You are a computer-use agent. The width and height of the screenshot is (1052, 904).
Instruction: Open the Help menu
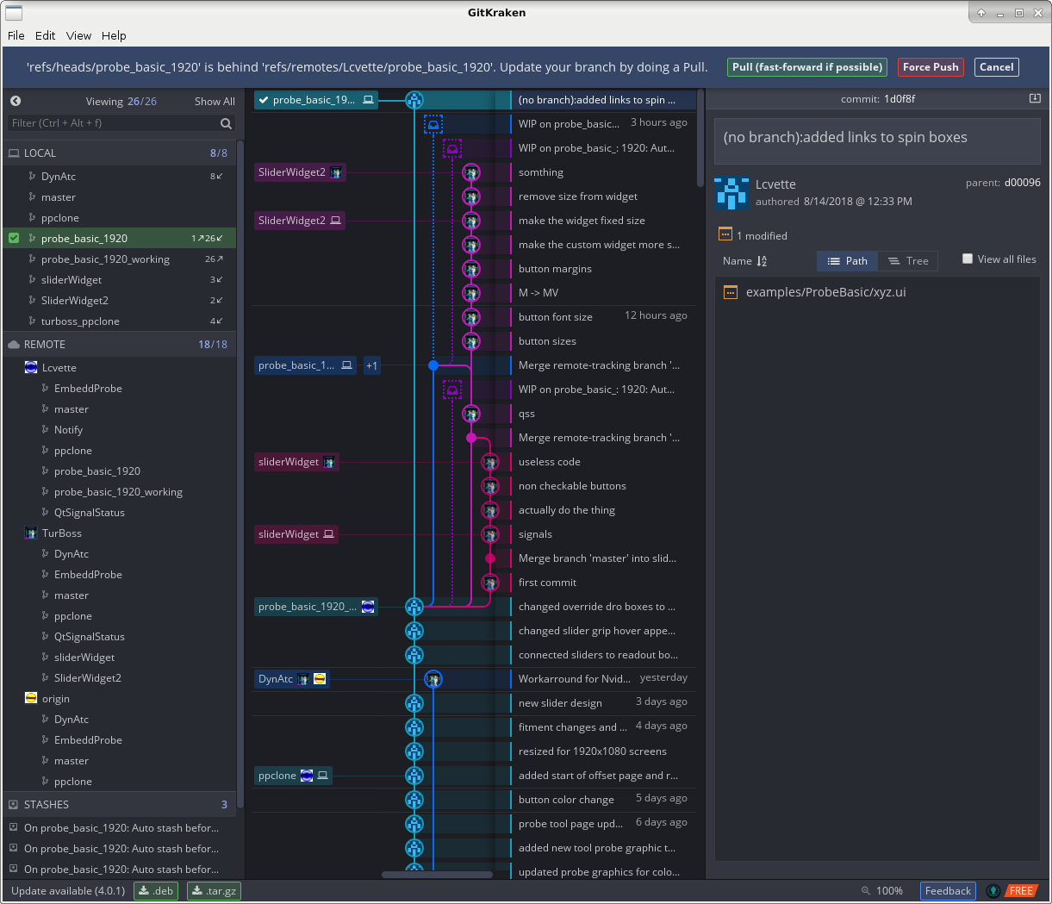(x=114, y=35)
